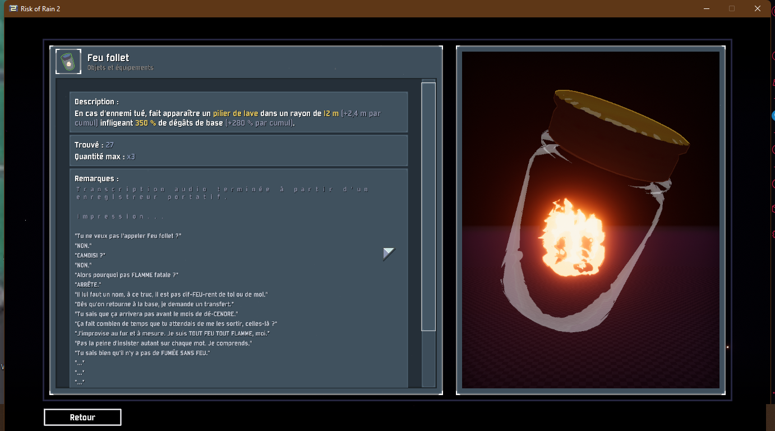Minimize the Risk of Rain 2 window
The height and width of the screenshot is (431, 775).
(707, 8)
